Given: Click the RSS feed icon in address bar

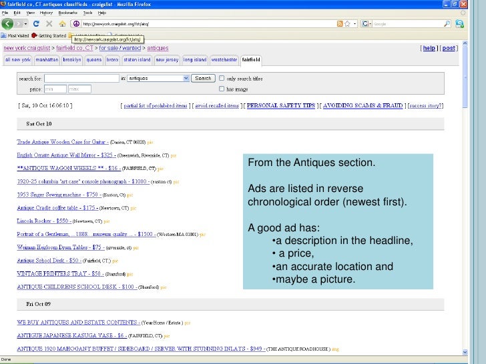Looking at the screenshot, I should (340, 24).
